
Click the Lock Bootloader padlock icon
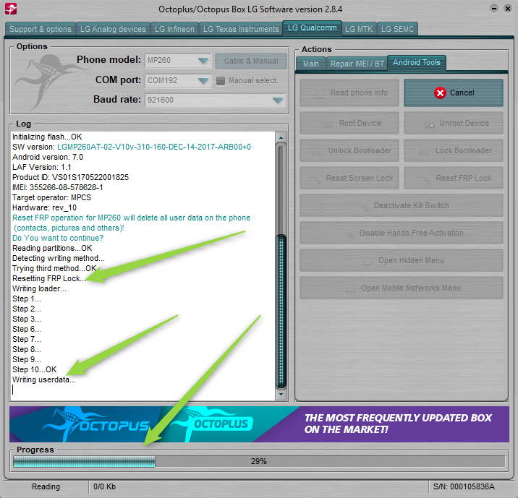(423, 151)
